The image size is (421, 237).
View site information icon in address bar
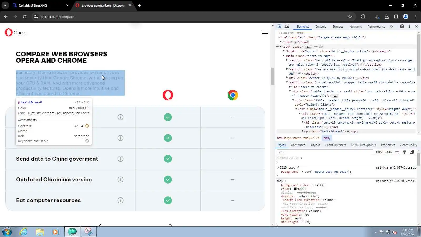(x=36, y=17)
